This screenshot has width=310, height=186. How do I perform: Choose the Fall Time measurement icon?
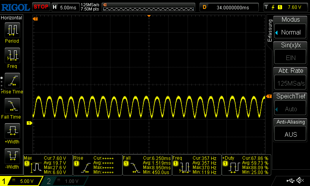coord(12,106)
